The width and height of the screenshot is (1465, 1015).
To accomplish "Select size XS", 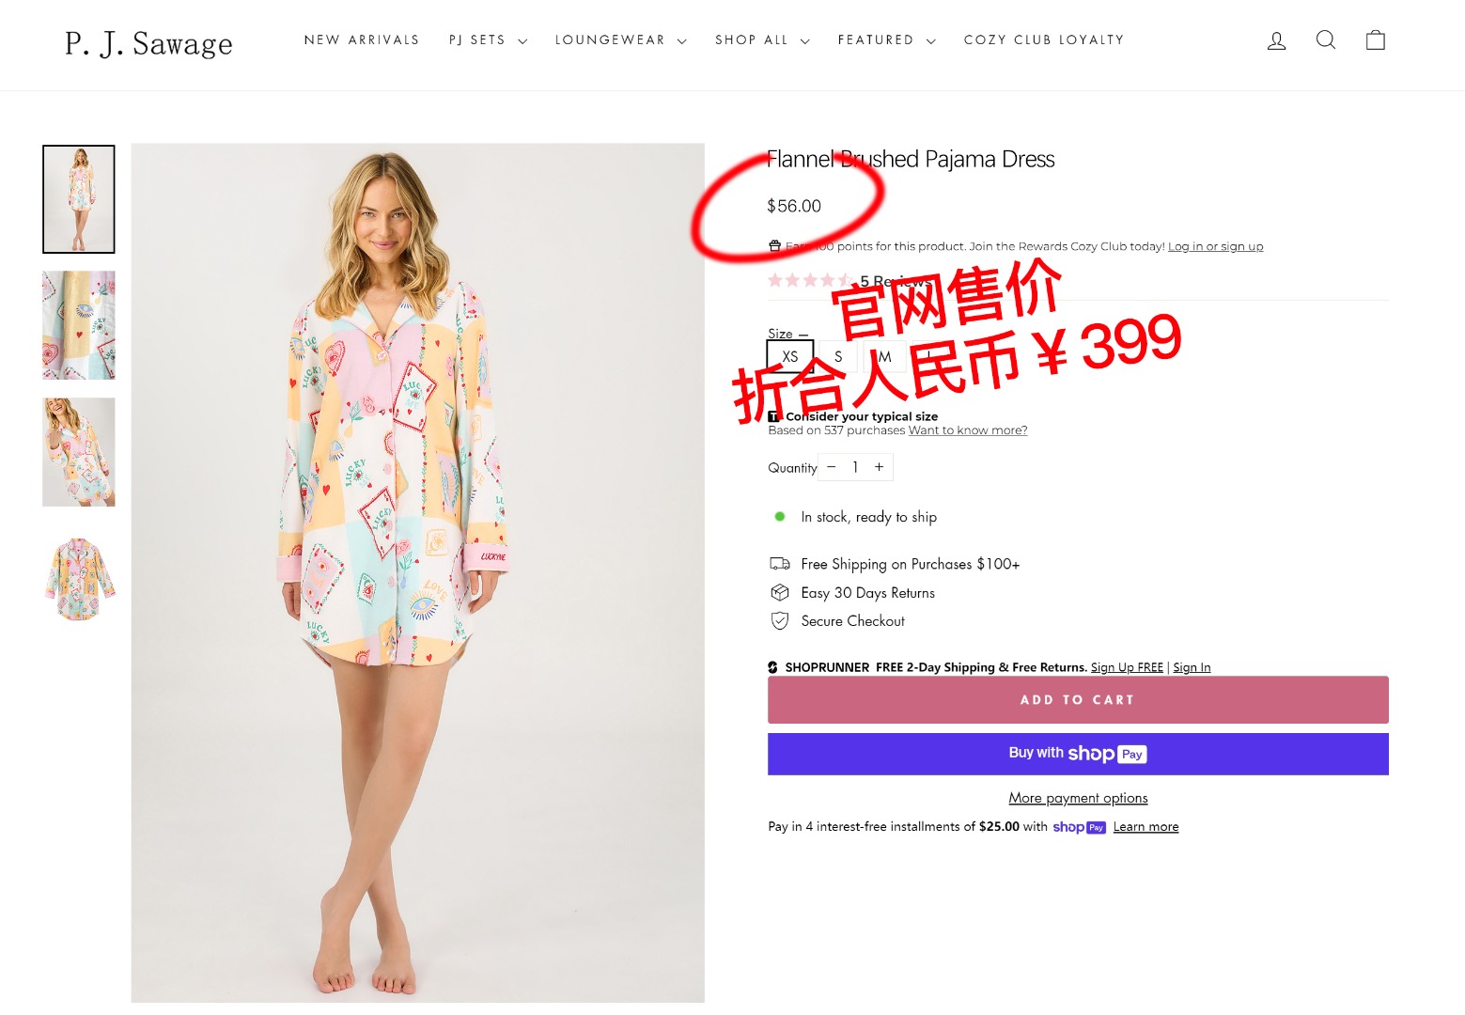I will (790, 357).
